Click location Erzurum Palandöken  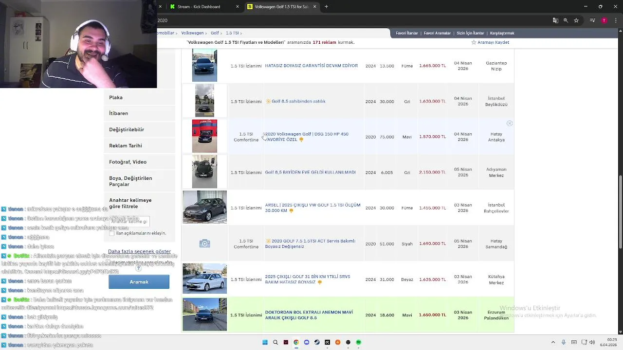pos(496,315)
